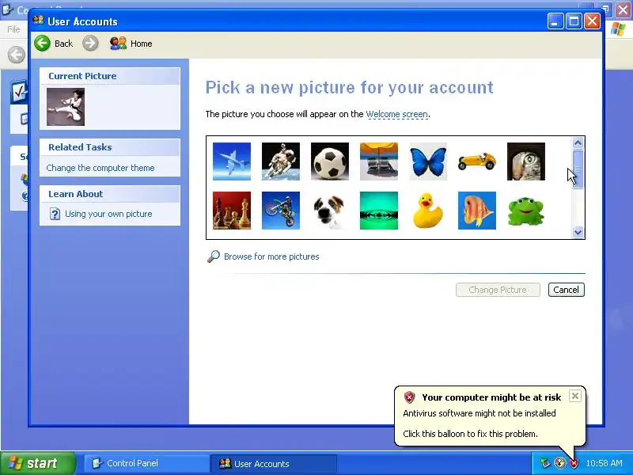Click the grayed Forward arrow icon
This screenshot has width=633, height=475.
(x=90, y=44)
